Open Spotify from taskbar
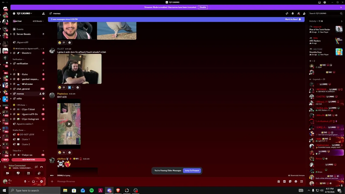The width and height of the screenshot is (345, 194). (x=92, y=190)
